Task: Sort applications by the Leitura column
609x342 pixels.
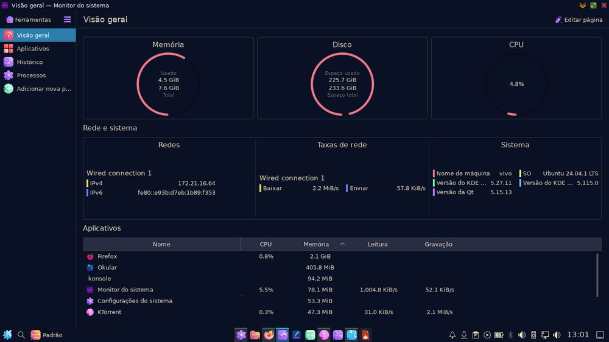Action: [x=378, y=244]
